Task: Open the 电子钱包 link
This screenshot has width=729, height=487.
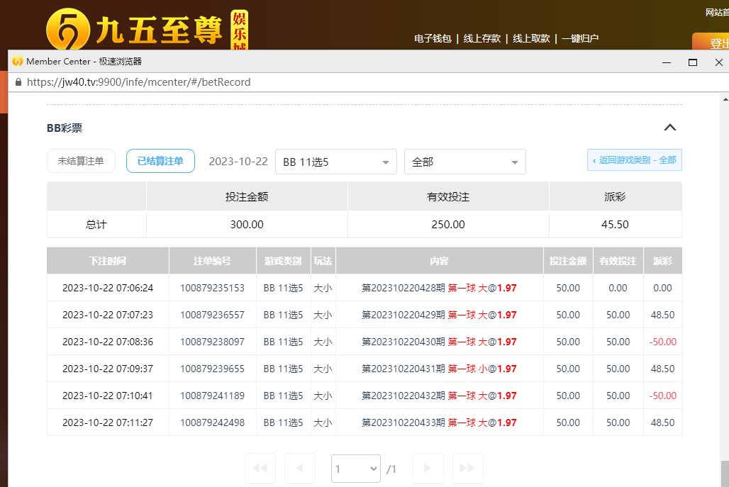Action: [x=433, y=38]
